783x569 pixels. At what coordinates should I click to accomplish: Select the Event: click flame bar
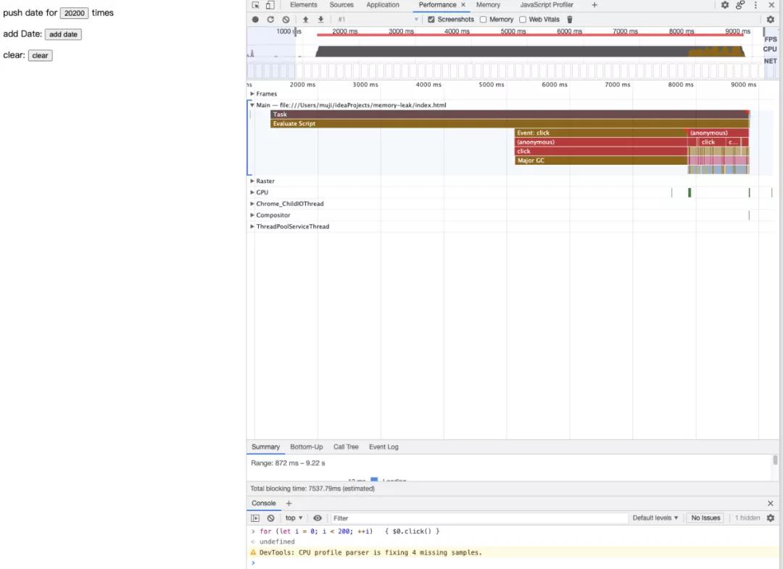(601, 133)
